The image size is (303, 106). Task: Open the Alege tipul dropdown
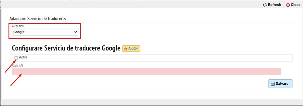(x=45, y=32)
